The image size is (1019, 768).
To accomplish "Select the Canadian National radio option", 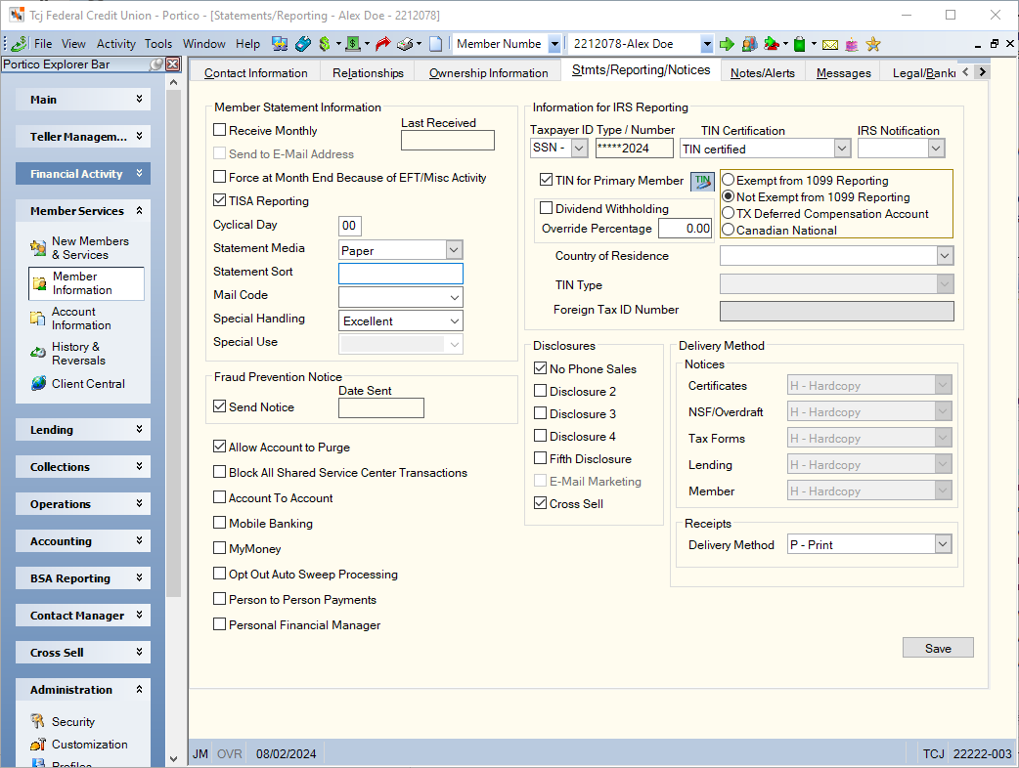I will pos(729,230).
